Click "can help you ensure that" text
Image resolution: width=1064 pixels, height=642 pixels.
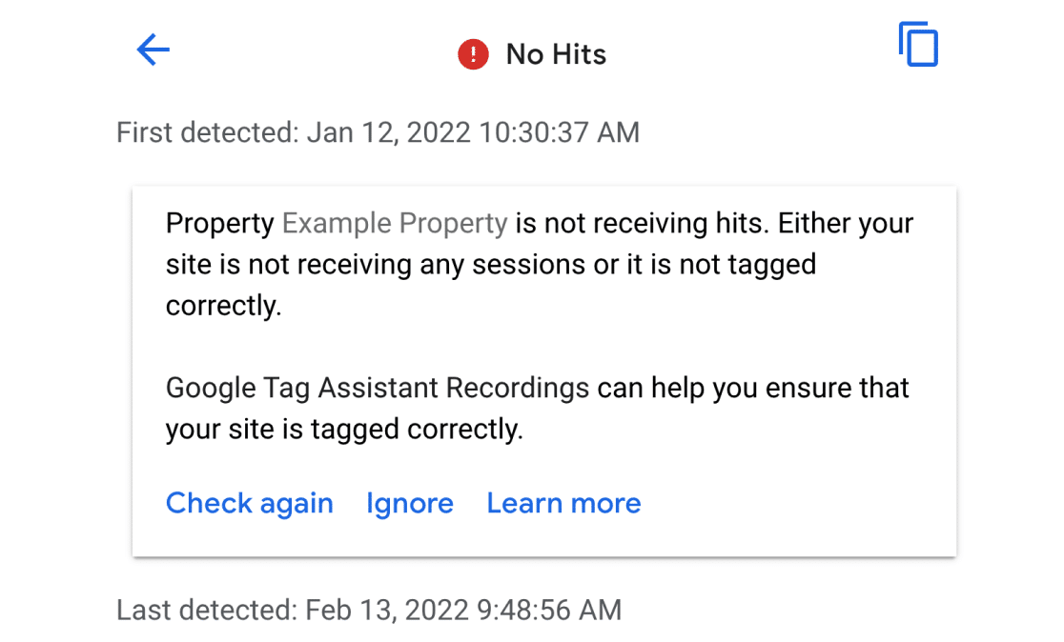753,389
